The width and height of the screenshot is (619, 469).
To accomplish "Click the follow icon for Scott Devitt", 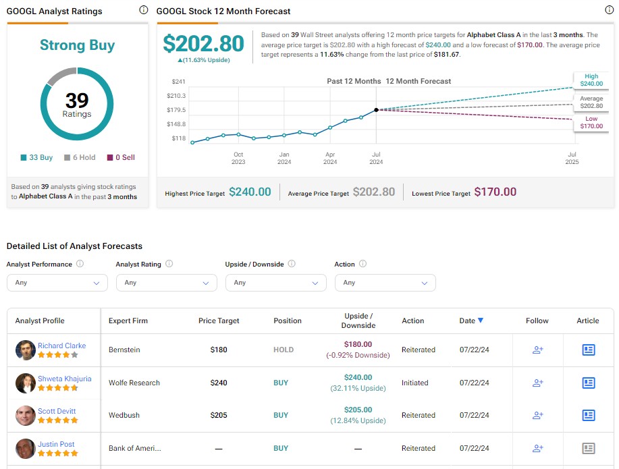I will (x=537, y=415).
